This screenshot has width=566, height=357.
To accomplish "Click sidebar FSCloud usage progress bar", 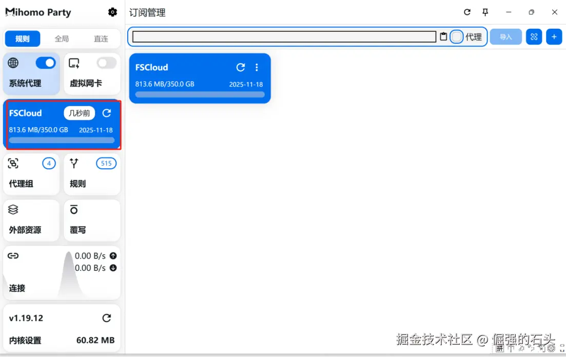I will click(62, 140).
